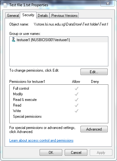This screenshot has width=117, height=161.
Task: Click the Special permissions row
Action: tap(59, 116)
